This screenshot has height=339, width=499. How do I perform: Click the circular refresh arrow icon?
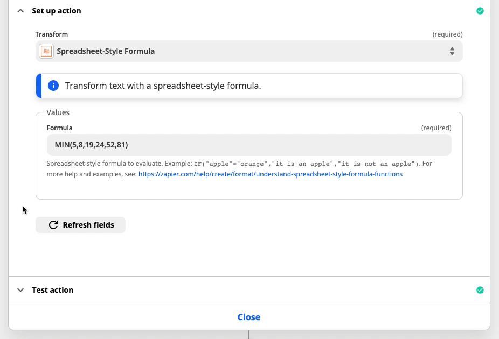pos(53,225)
